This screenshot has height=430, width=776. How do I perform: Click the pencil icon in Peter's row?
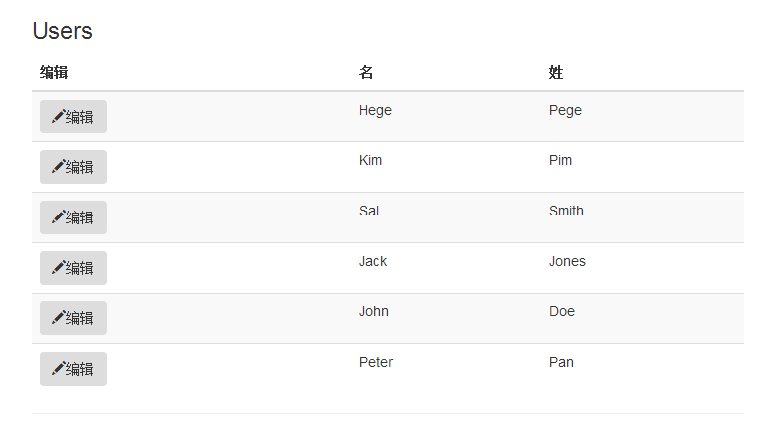58,369
